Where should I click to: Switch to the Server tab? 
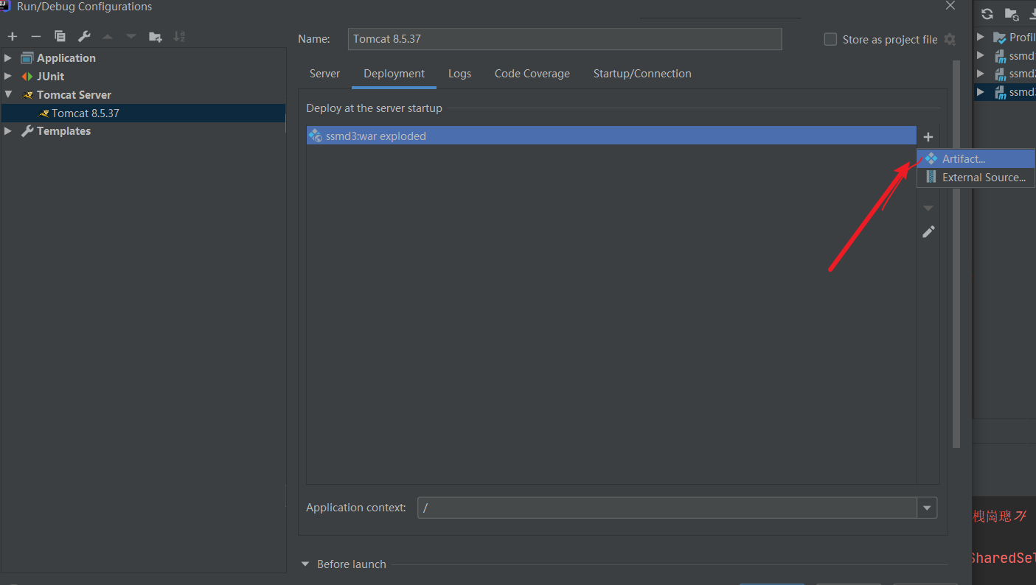324,74
